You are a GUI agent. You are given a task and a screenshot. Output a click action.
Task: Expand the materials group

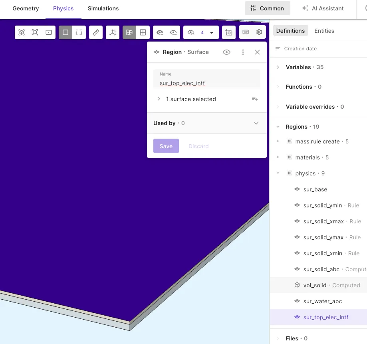tap(278, 157)
